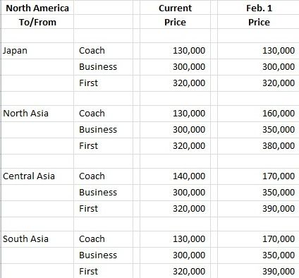Image resolution: width=299 pixels, height=278 pixels.
Task: Click the To/From header cell
Action: coord(37,22)
